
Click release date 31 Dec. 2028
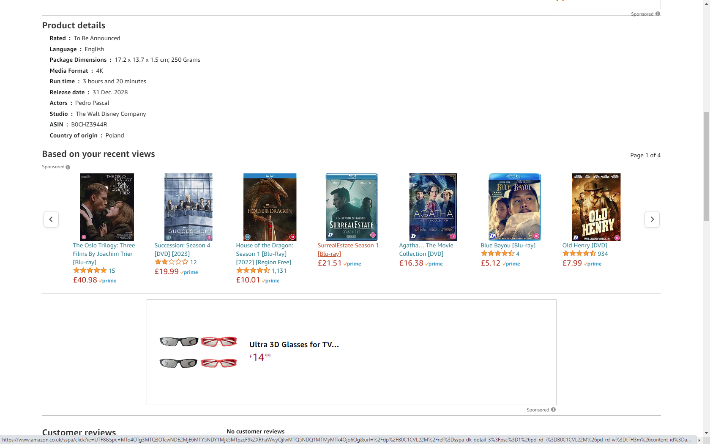(x=110, y=92)
